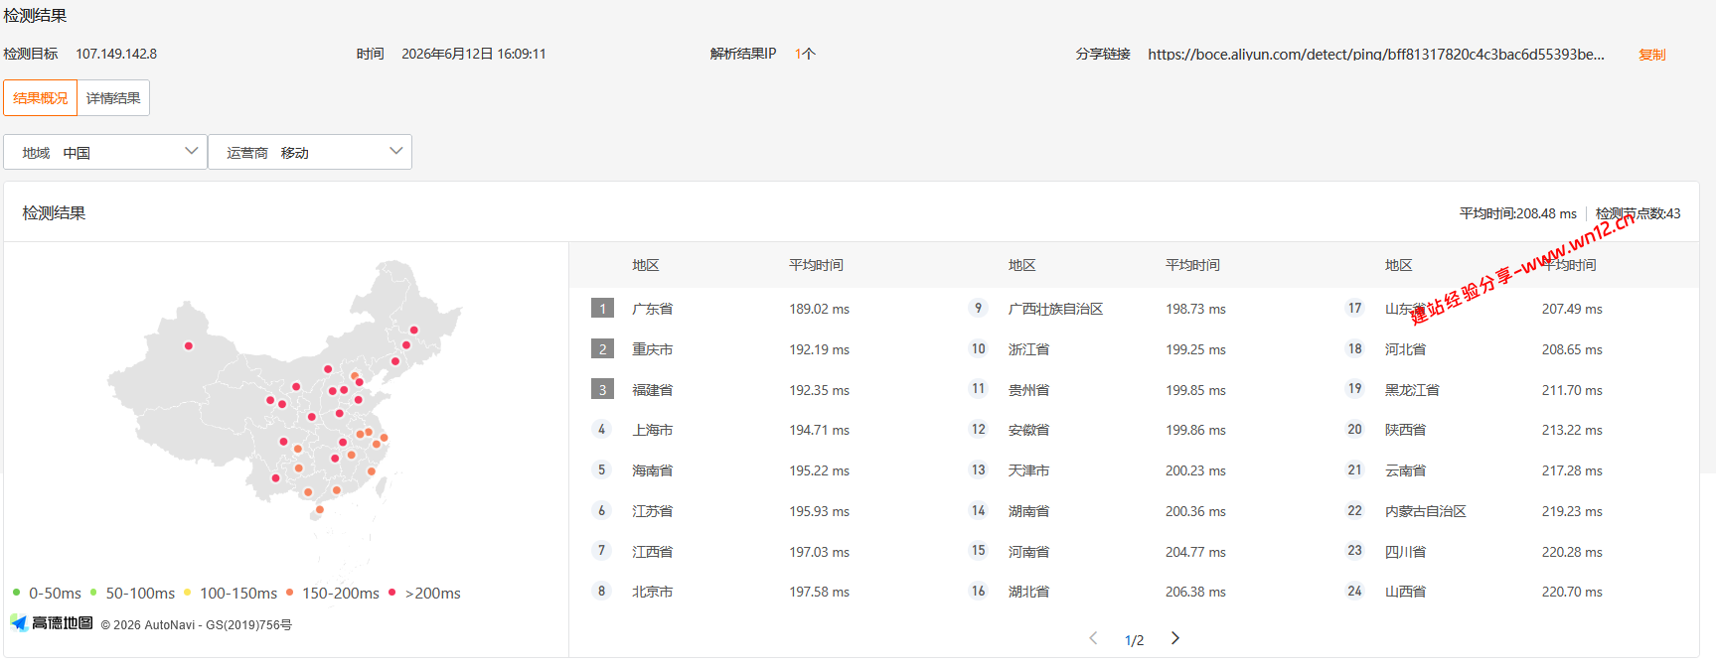Click the target IP 107.149.142.8
The image size is (1716, 668).
tap(116, 54)
